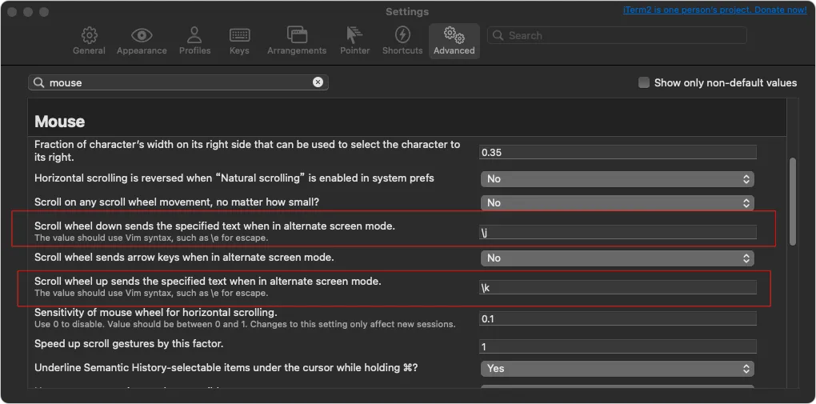This screenshot has height=404, width=816.
Task: Open the Arrangements windows icon
Action: pyautogui.click(x=297, y=36)
